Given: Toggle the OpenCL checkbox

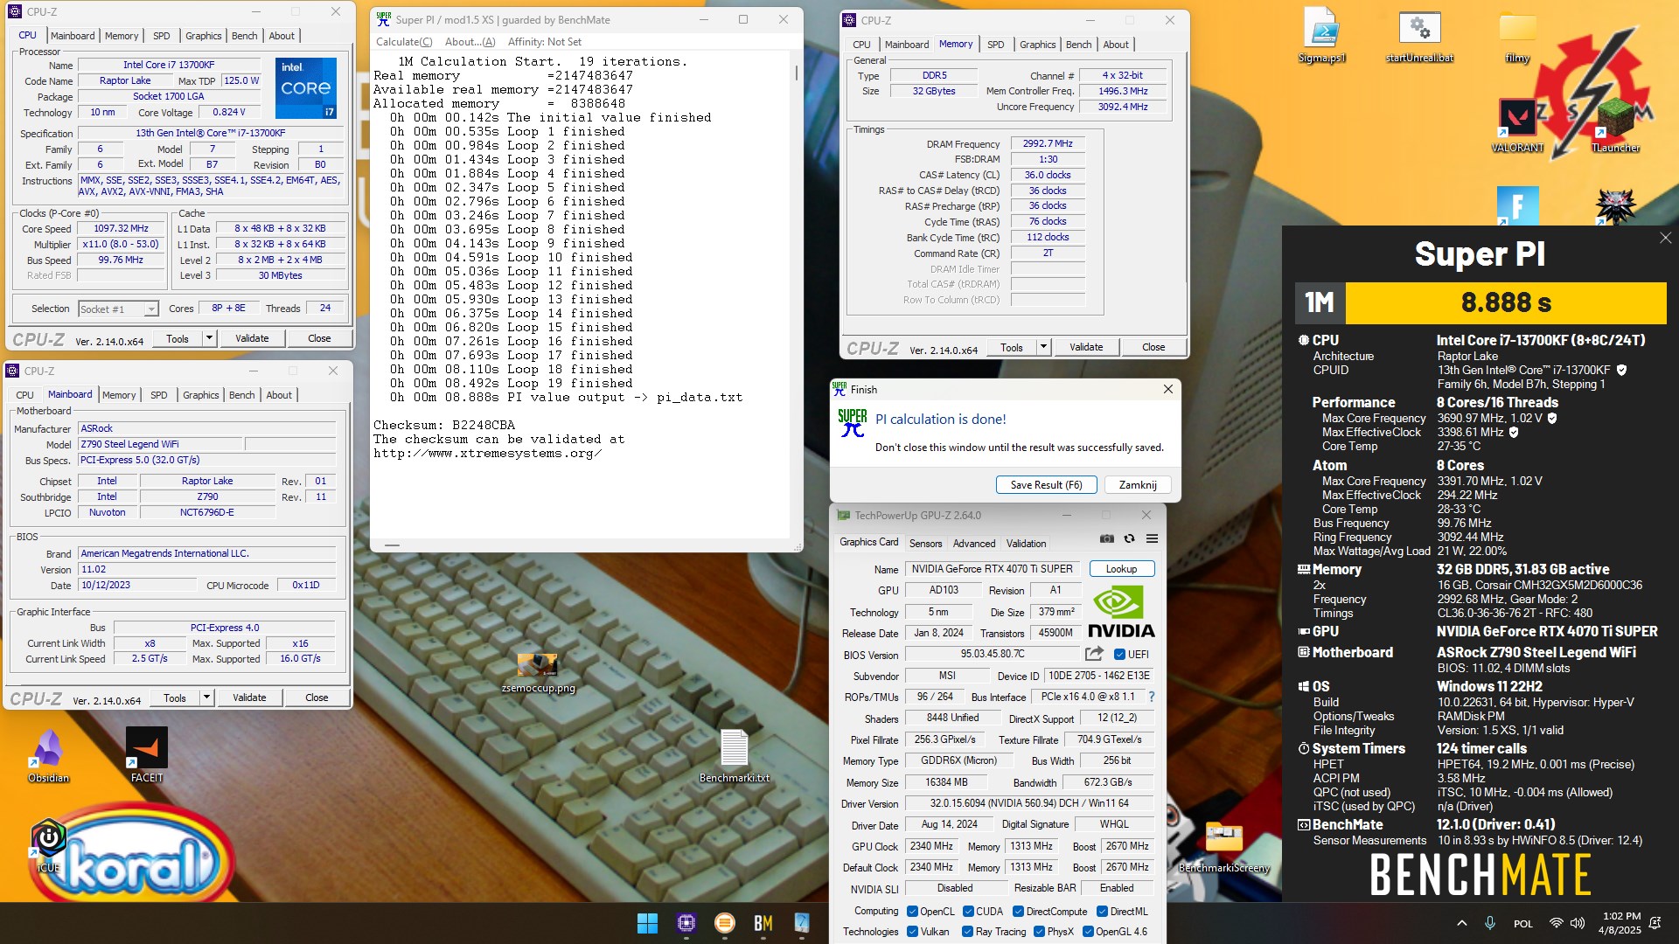Looking at the screenshot, I should click(x=912, y=911).
